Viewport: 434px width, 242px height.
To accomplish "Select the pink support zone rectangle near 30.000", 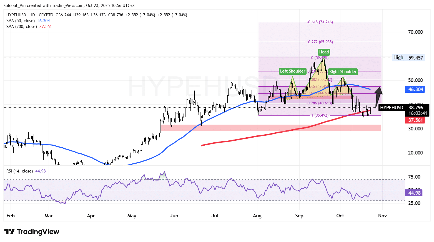I will (x=271, y=128).
